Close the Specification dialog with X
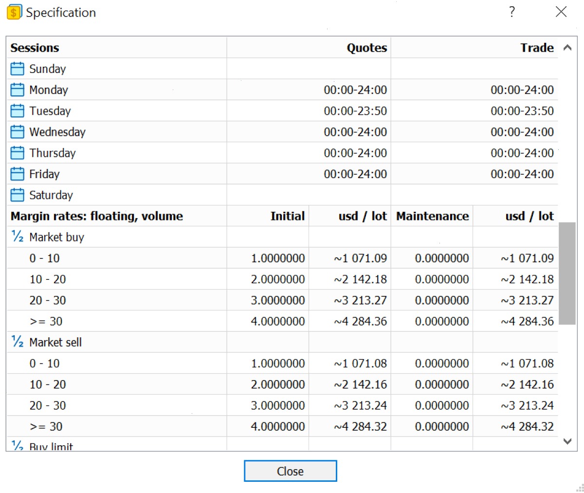Screen dimensions: 584x493 (561, 12)
